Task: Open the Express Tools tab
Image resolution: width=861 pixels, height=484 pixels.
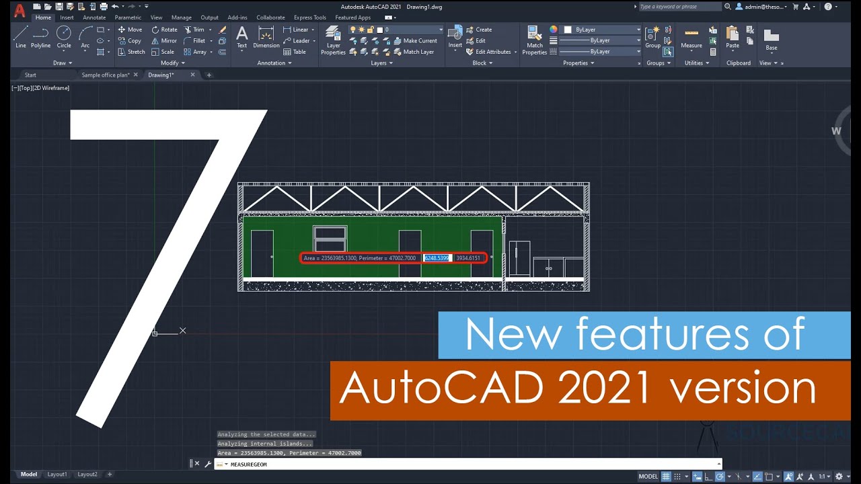Action: pyautogui.click(x=309, y=17)
